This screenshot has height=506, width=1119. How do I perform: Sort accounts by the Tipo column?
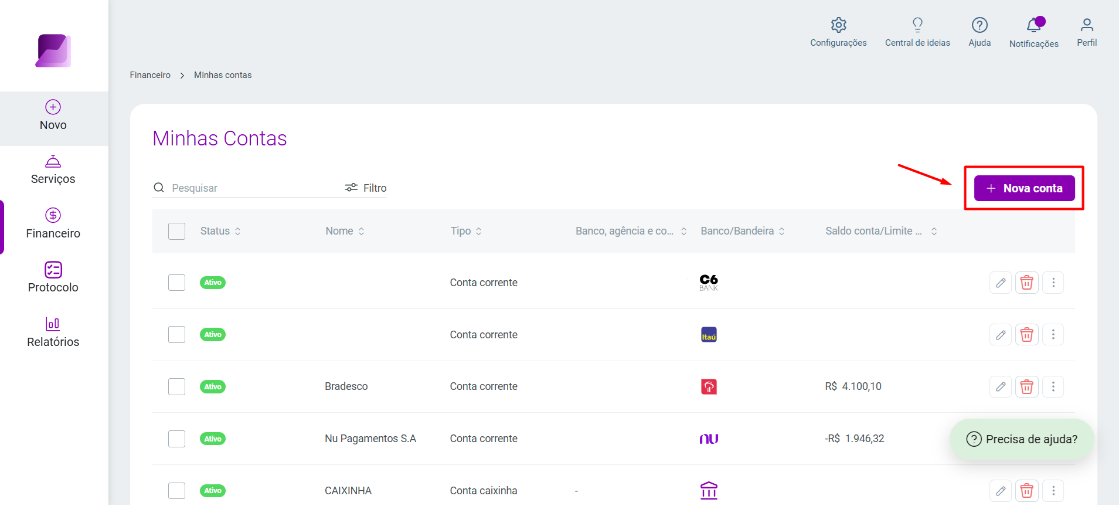coord(466,231)
